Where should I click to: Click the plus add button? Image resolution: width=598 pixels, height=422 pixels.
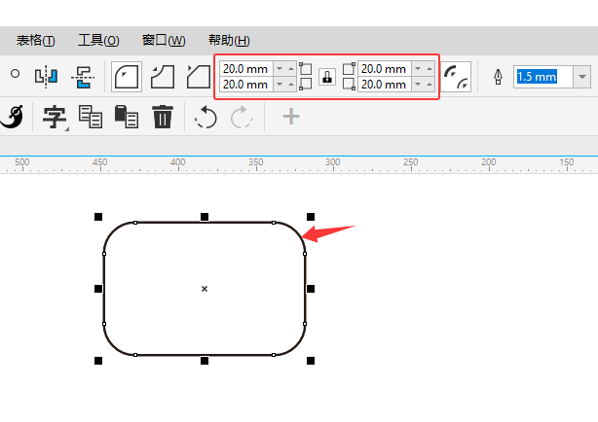coord(291,117)
